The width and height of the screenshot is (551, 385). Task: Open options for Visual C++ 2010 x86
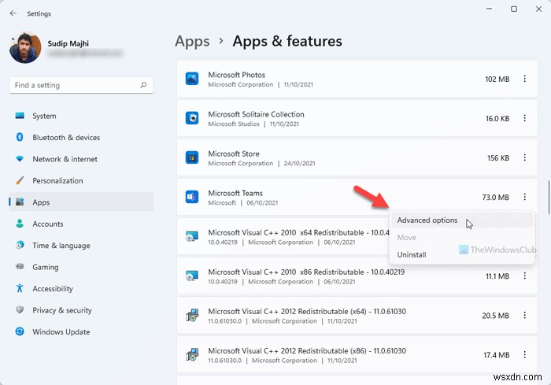coord(525,276)
